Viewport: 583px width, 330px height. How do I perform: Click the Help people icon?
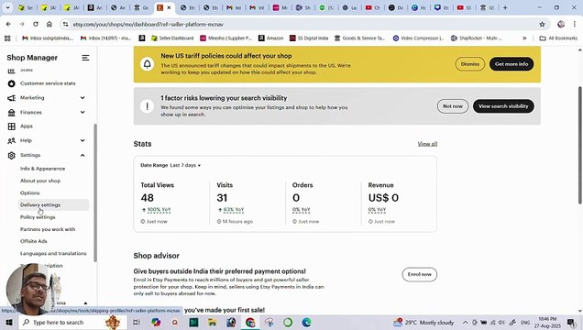(x=12, y=140)
